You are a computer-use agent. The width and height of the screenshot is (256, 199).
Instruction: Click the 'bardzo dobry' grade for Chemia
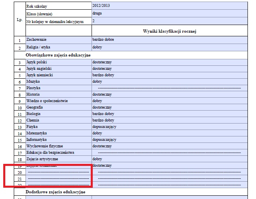(170, 120)
